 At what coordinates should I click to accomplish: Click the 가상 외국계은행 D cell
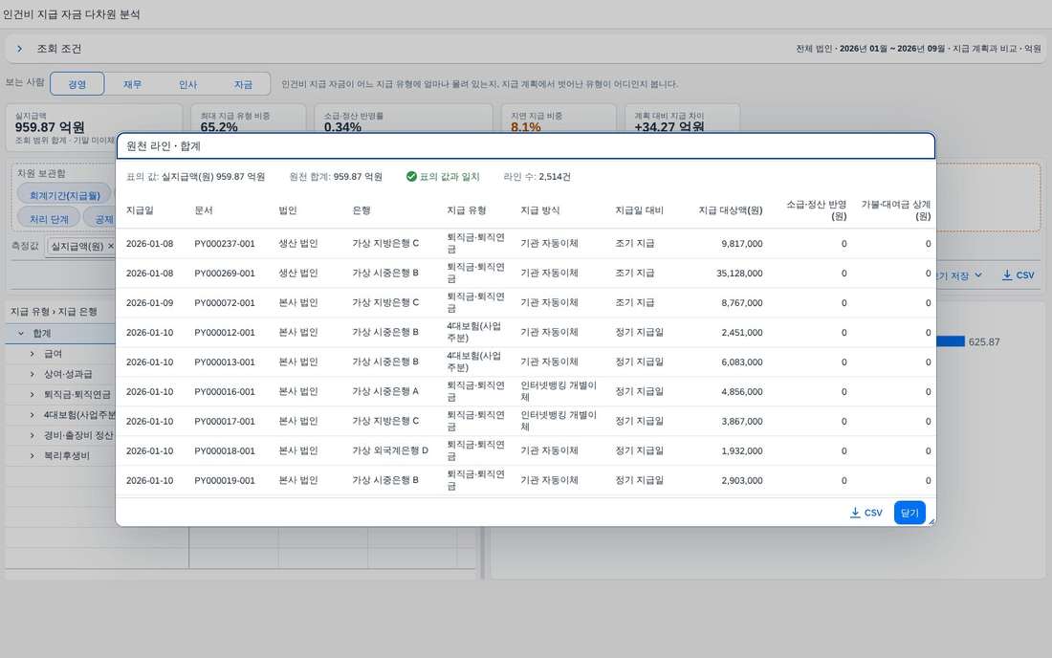pos(390,450)
